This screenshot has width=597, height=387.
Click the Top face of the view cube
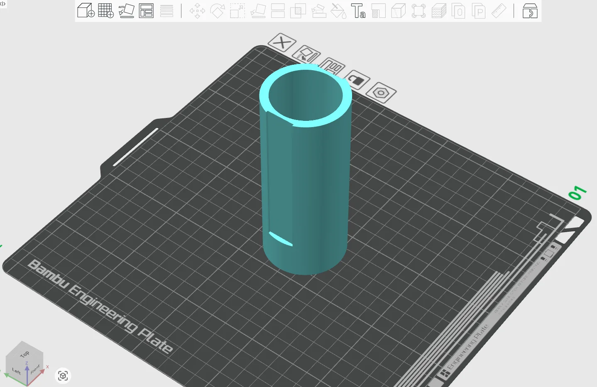click(24, 353)
